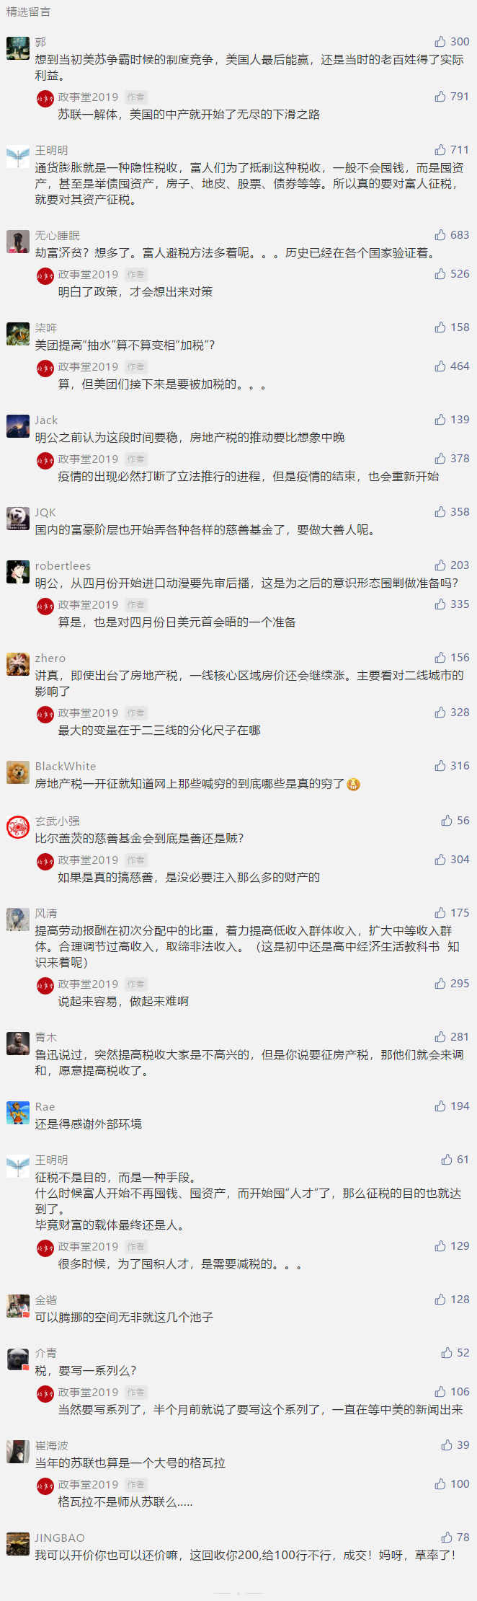
Task: Click the 作者 badge in 风清's reply
Action: tap(135, 984)
